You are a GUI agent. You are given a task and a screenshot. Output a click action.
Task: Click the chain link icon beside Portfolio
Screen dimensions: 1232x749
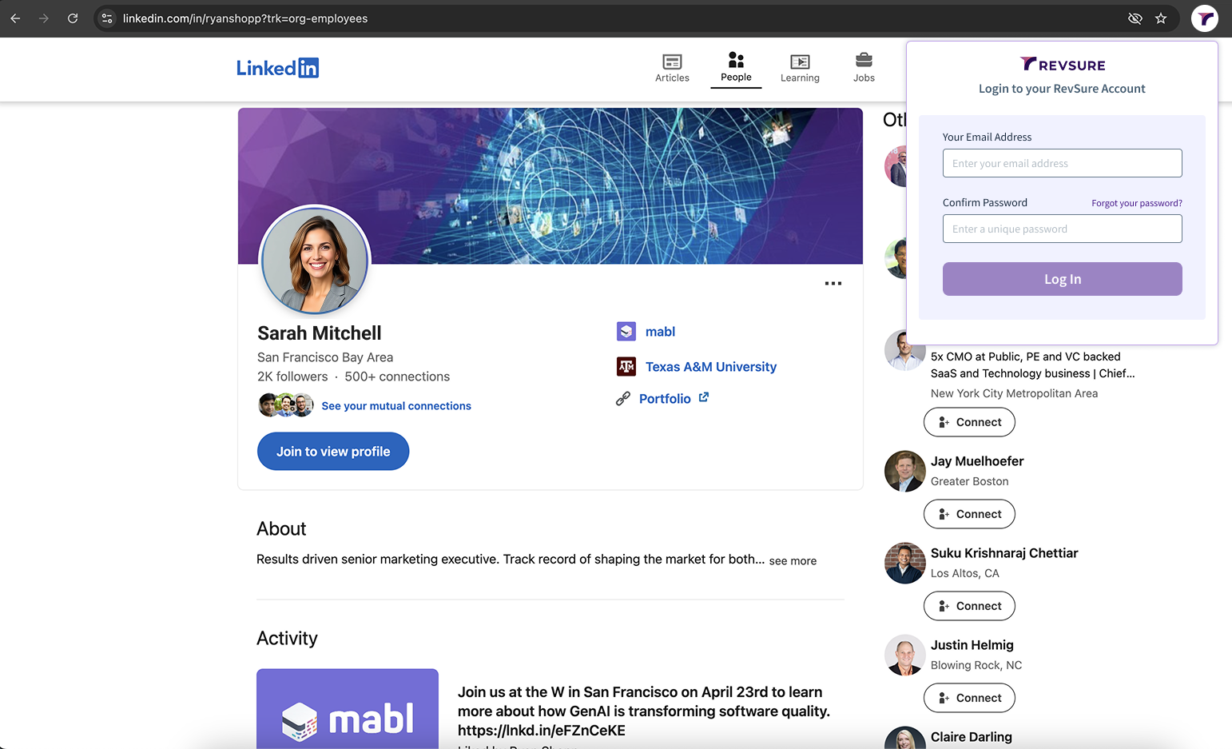pyautogui.click(x=623, y=398)
